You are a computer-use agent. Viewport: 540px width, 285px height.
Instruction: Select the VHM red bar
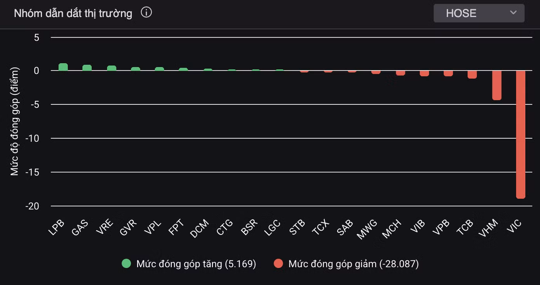tap(496, 85)
